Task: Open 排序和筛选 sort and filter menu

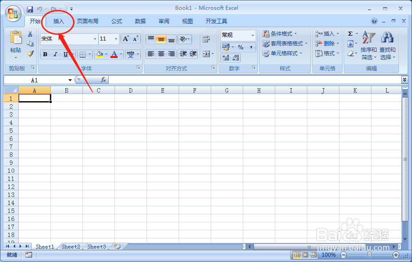Action: coord(369,45)
